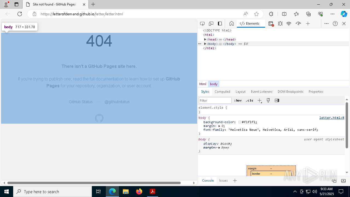This screenshot has width=350, height=197.
Task: Expand the margin 0 shorthand triangle
Action: (x=219, y=126)
